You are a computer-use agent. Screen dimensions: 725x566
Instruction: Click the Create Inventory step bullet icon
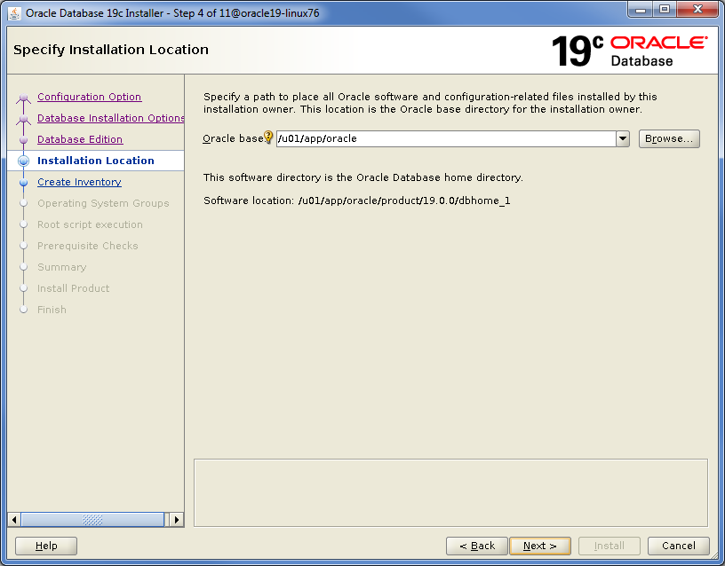point(24,182)
